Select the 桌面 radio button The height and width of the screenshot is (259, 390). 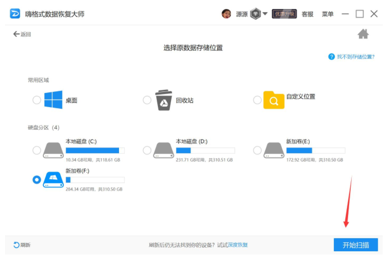click(x=37, y=100)
